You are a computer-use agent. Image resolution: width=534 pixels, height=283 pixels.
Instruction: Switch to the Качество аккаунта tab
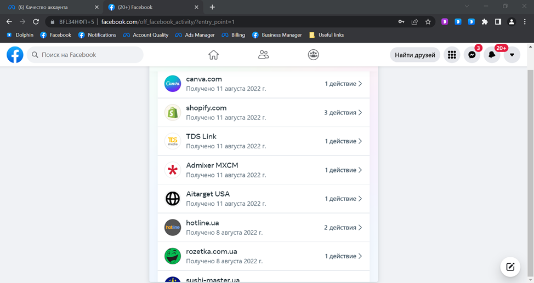tap(51, 7)
